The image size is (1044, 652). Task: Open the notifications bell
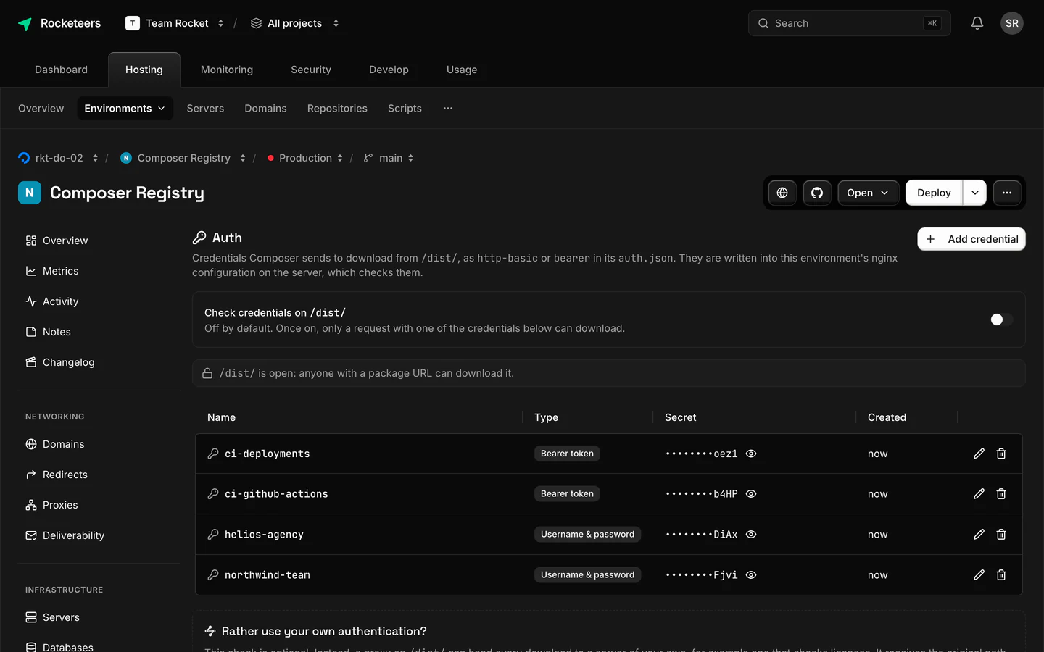(977, 23)
